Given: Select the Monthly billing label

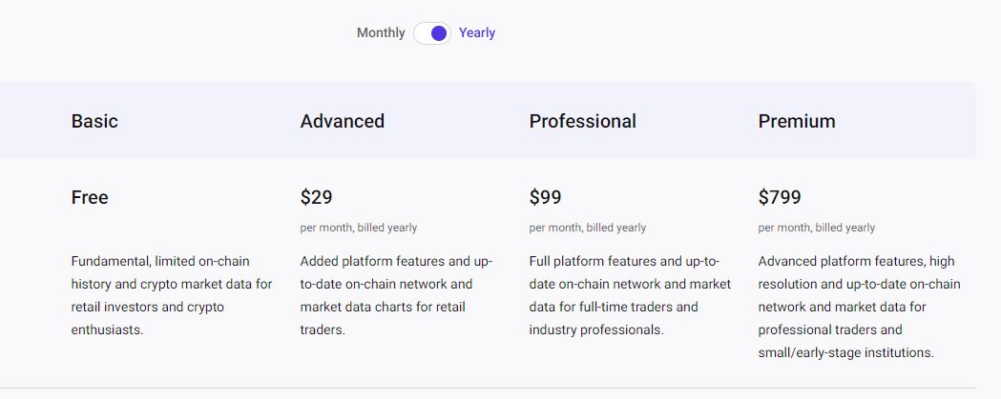Looking at the screenshot, I should (381, 33).
